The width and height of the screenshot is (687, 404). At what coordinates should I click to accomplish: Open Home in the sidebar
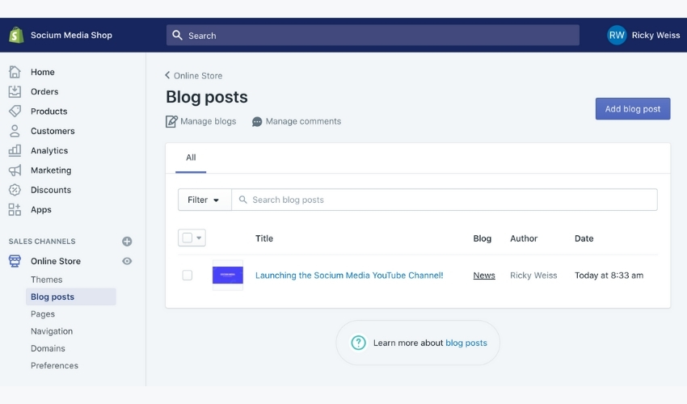click(x=43, y=72)
